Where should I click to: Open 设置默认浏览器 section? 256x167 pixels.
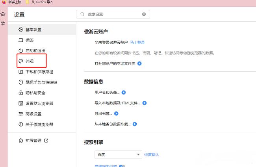point(42,103)
